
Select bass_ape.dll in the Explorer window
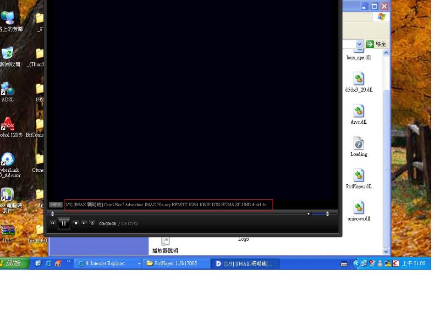(x=358, y=55)
